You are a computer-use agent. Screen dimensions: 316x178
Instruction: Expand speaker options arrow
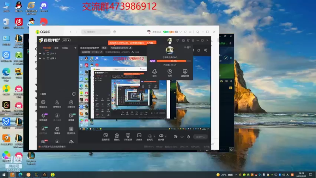coord(166,136)
